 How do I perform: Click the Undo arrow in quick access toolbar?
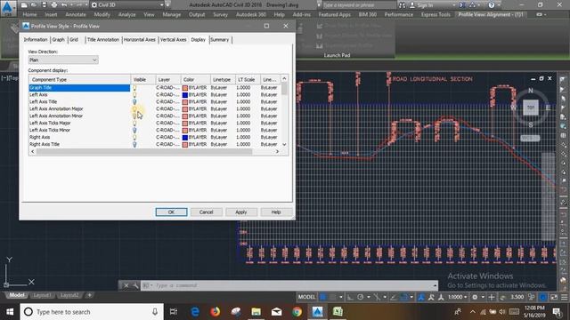[x=64, y=5]
